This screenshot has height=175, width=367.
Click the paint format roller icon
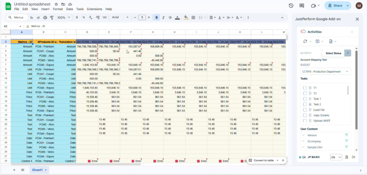(52, 17)
